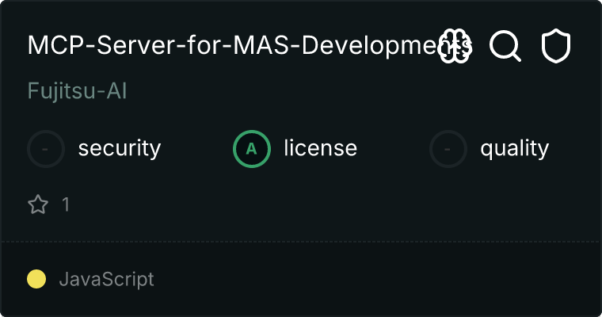Click the star outline icon
The image size is (602, 317).
click(x=38, y=204)
